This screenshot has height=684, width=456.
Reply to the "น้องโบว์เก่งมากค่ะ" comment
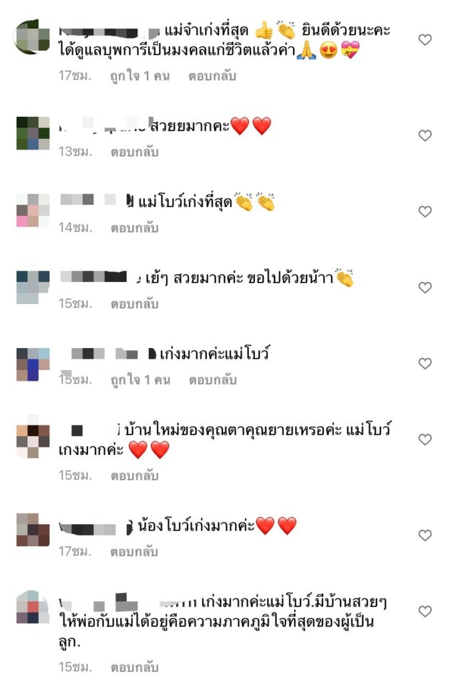pyautogui.click(x=134, y=551)
